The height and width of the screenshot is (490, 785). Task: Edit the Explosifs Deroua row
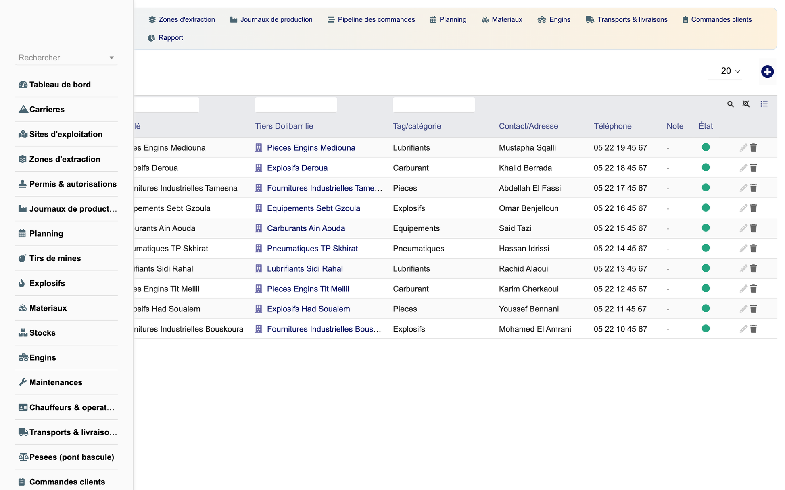[743, 168]
